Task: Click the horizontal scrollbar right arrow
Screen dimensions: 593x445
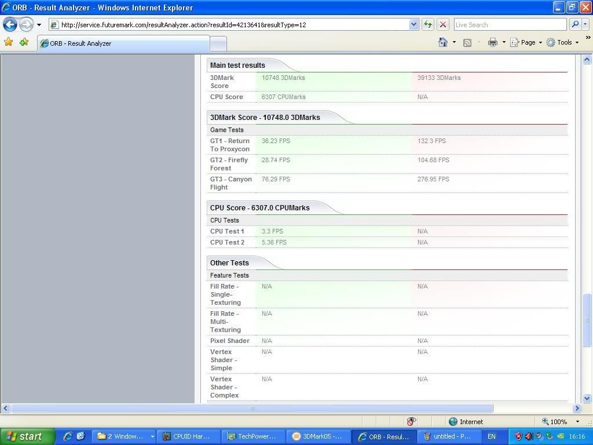Action: tap(577, 408)
